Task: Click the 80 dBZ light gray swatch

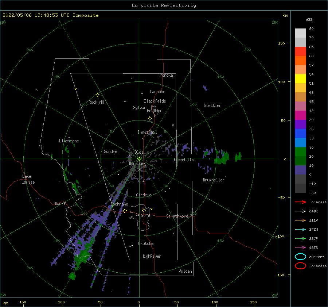Action: (300, 33)
